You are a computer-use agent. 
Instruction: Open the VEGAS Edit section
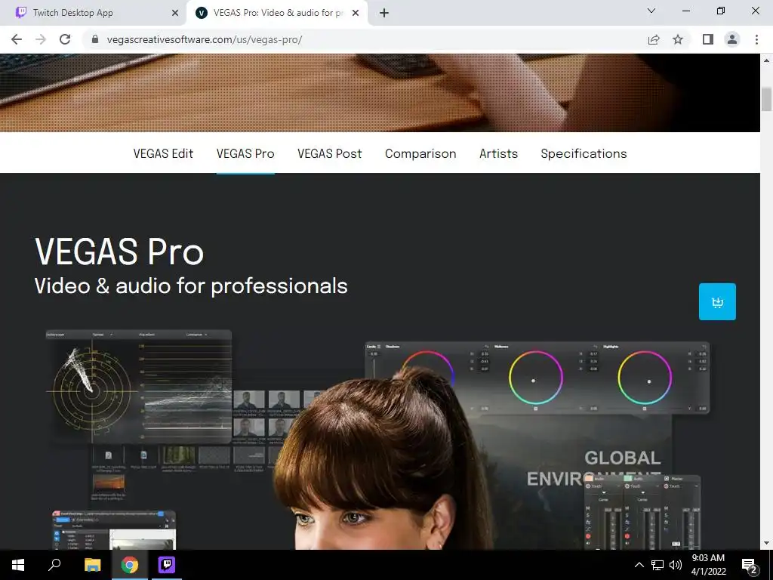[x=163, y=153]
